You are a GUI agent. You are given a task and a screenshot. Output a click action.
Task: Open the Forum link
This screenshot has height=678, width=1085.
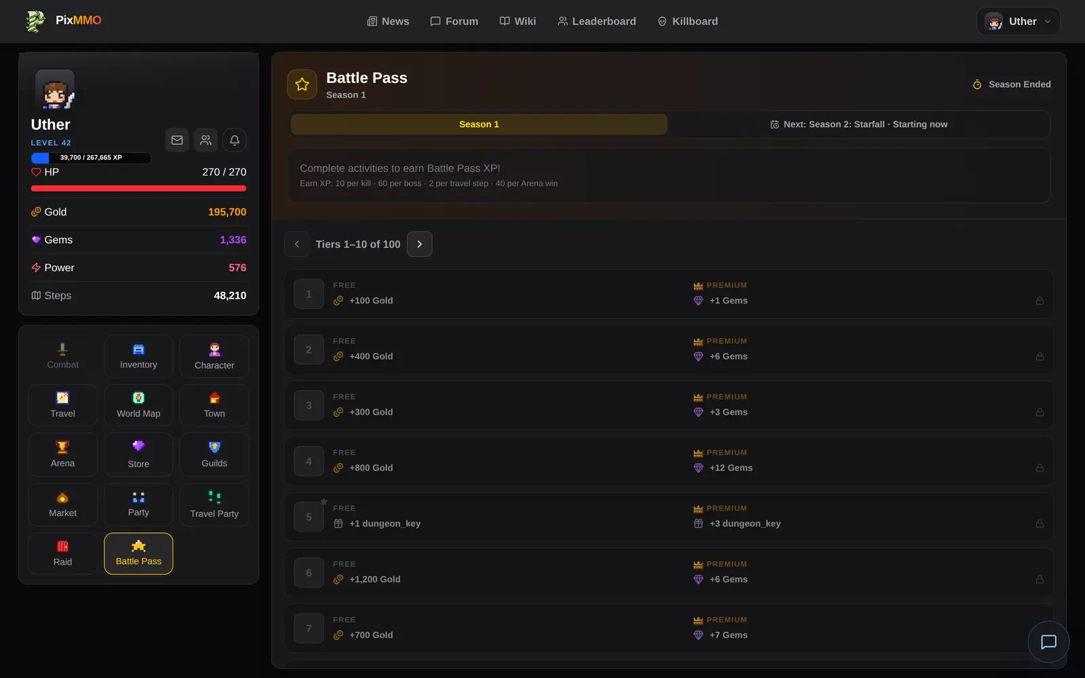pyautogui.click(x=454, y=22)
